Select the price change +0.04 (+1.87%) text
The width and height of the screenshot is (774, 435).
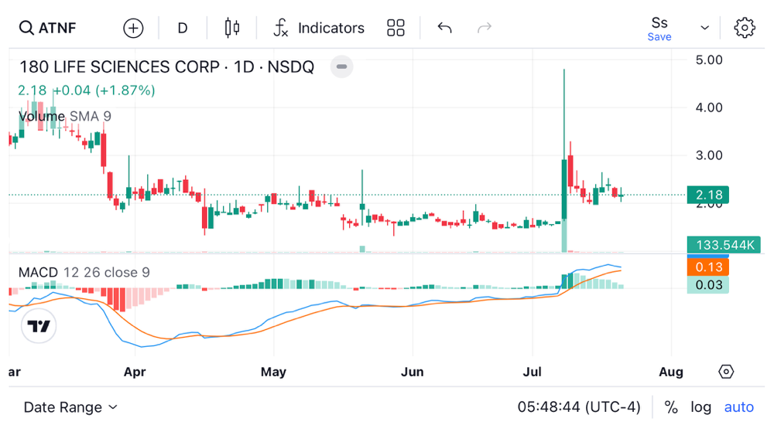104,90
